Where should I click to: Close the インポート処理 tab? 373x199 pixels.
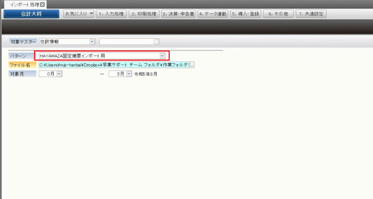[42, 4]
